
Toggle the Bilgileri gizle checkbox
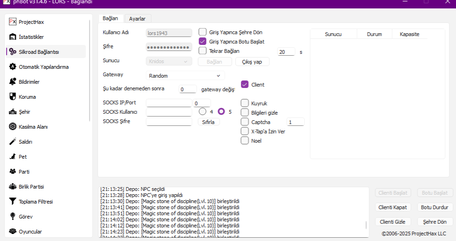click(x=245, y=112)
